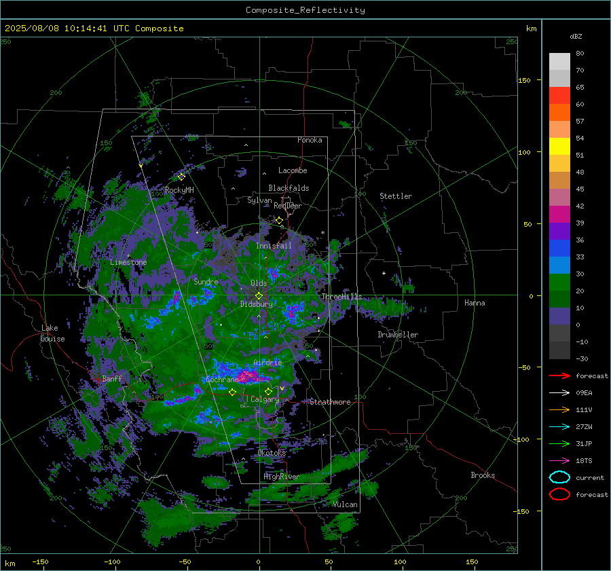Image resolution: width=611 pixels, height=571 pixels.
Task: Click the green 31JP arrow icon
Action: (559, 443)
